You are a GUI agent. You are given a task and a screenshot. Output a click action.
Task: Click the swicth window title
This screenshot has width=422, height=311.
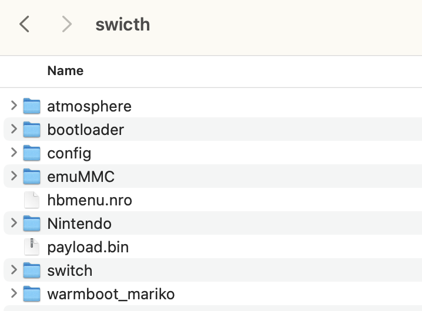pyautogui.click(x=123, y=25)
